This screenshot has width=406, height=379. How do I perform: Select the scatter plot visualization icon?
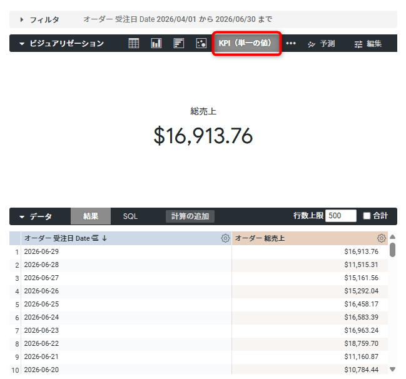click(201, 43)
